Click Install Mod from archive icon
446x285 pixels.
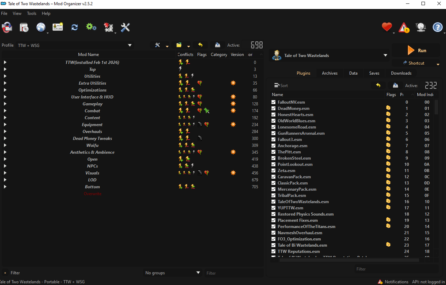click(24, 27)
